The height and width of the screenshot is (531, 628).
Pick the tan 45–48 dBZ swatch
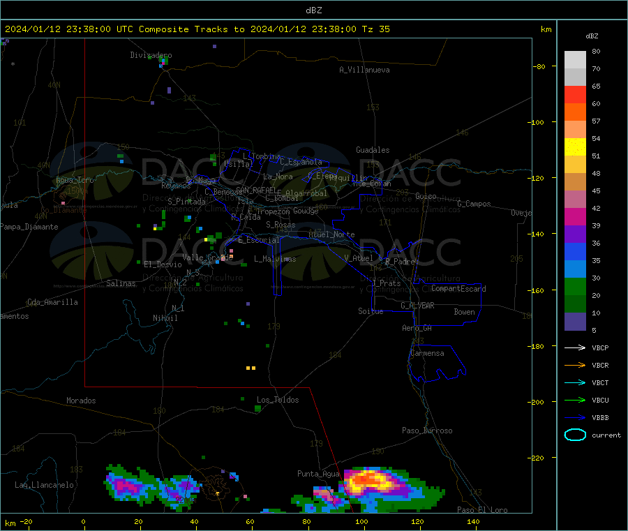[x=575, y=182]
